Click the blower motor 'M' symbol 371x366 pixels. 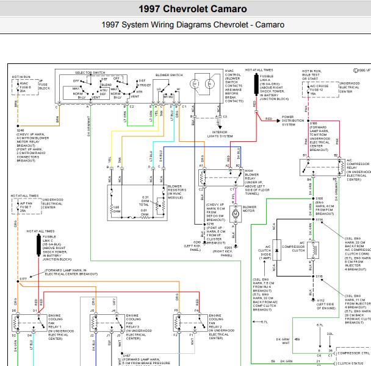[236, 214]
